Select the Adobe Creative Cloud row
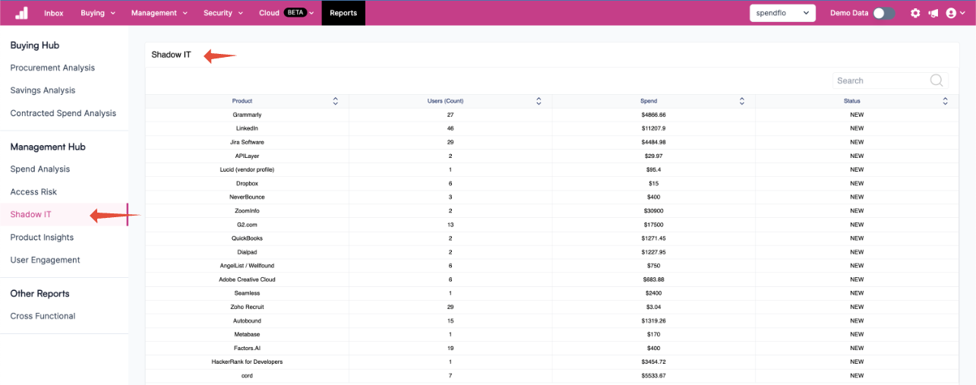 click(x=552, y=279)
